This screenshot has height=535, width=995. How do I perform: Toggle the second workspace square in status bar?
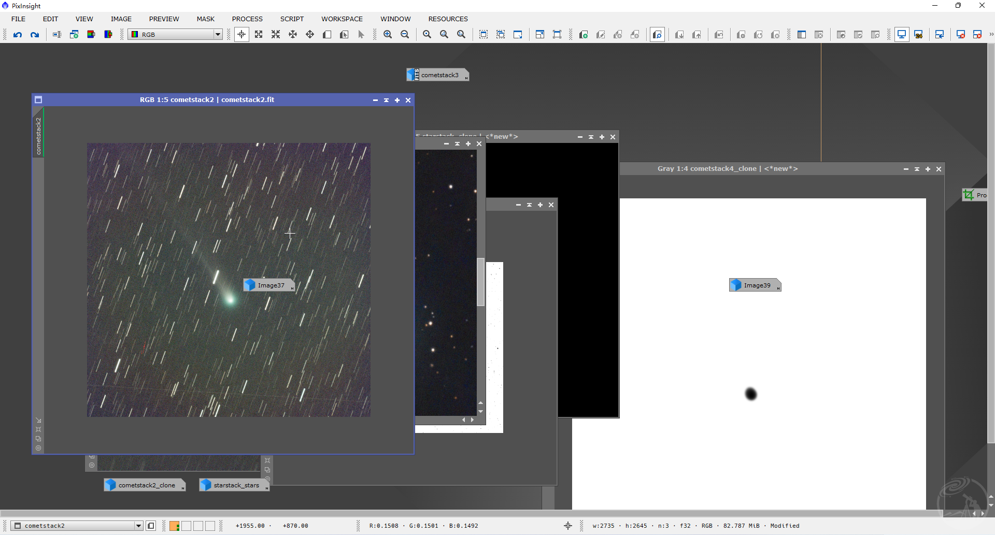[187, 526]
